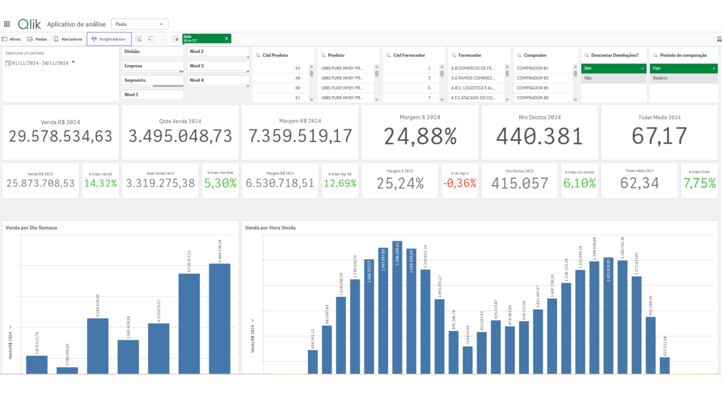Click search icon in Produto filter
Viewport: 722px width, 406px height.
click(x=322, y=55)
